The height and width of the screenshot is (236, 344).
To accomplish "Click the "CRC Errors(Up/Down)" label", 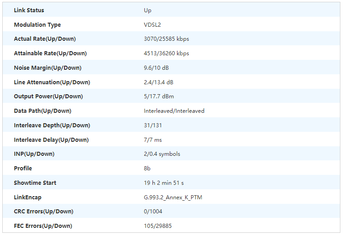I will 44,212.
